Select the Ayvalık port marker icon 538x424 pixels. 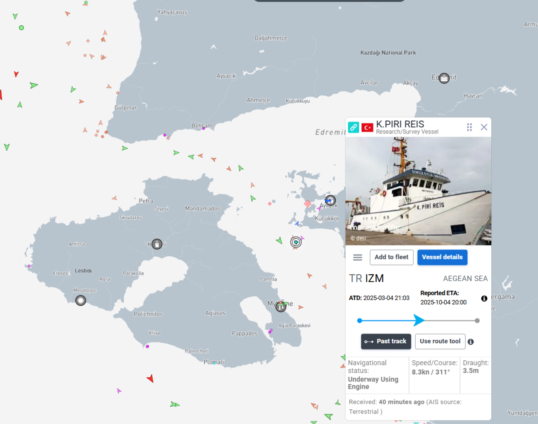(x=330, y=200)
